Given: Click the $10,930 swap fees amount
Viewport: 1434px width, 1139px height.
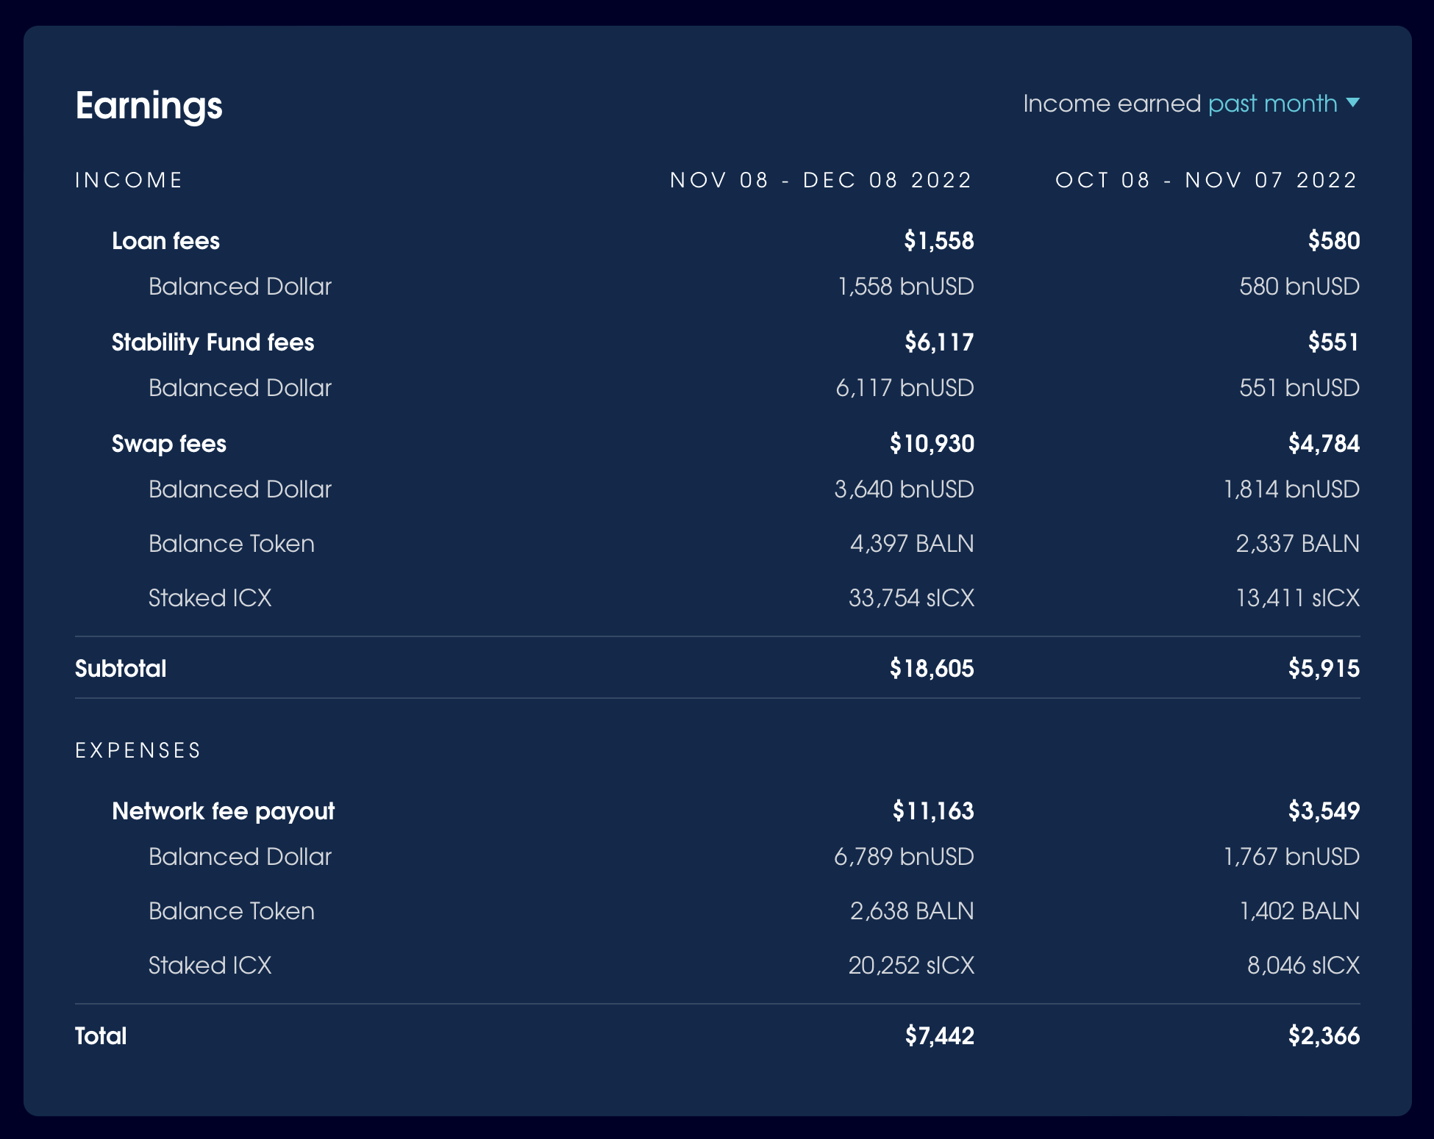Looking at the screenshot, I should pyautogui.click(x=931, y=444).
